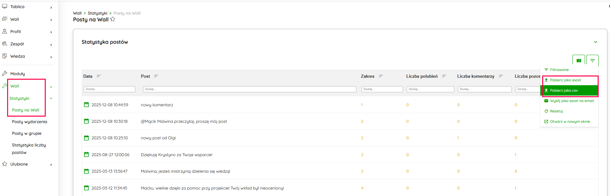Click the Tablica monitor icon in sidebar

click(x=5, y=6)
